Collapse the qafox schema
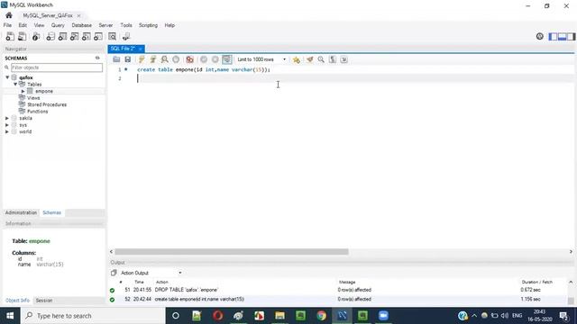The width and height of the screenshot is (577, 324). coord(7,77)
